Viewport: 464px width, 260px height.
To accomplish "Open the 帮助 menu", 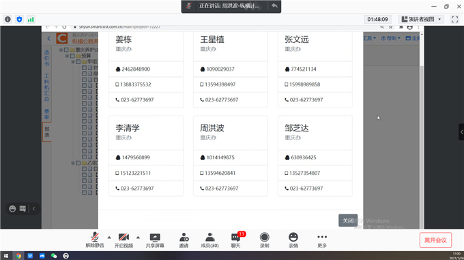I will [x=390, y=38].
